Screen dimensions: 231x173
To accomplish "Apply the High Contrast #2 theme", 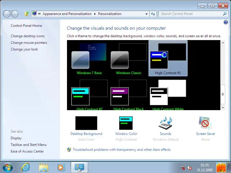I will click(89, 95).
